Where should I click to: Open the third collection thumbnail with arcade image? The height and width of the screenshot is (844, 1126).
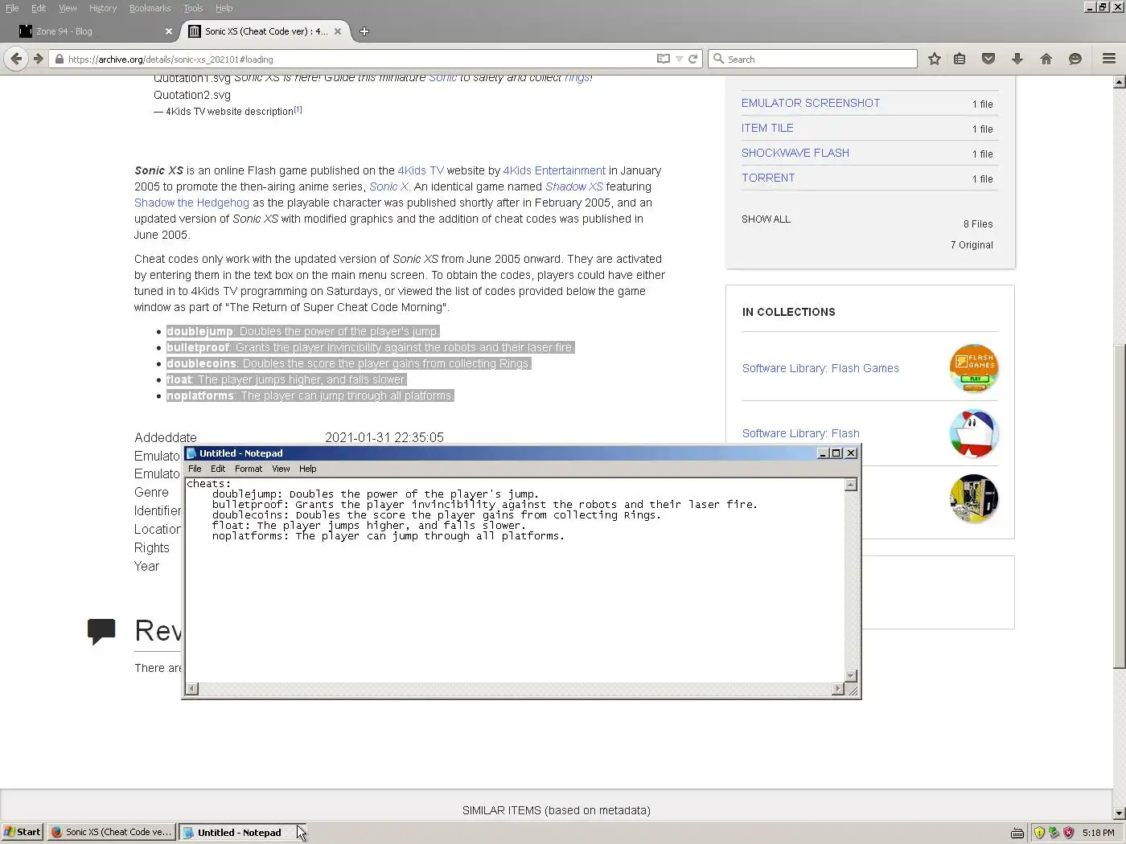[x=974, y=498]
